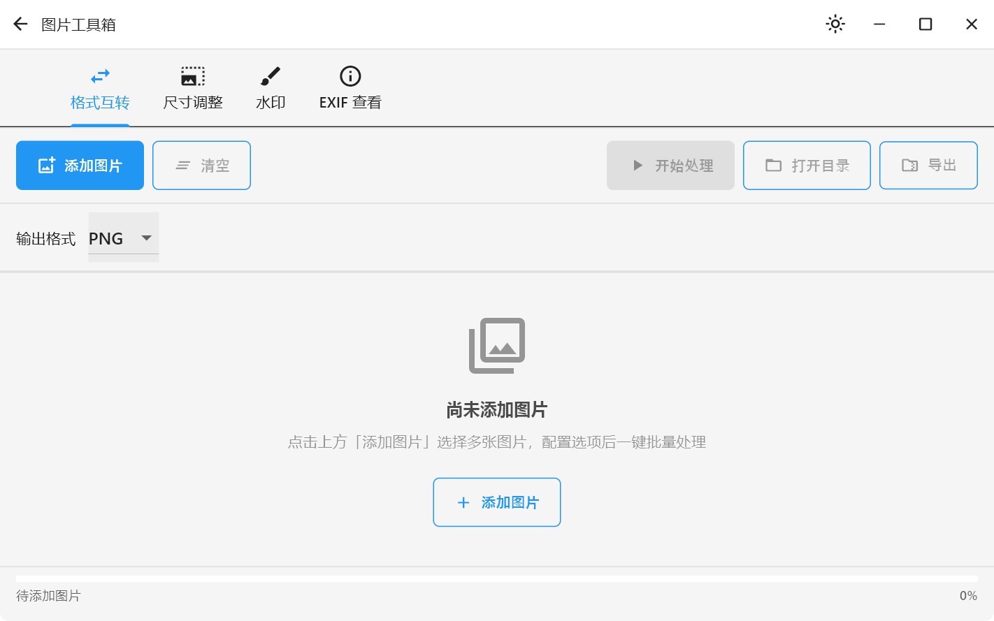Open output folder via 打开目录
994x621 pixels.
[x=807, y=166]
